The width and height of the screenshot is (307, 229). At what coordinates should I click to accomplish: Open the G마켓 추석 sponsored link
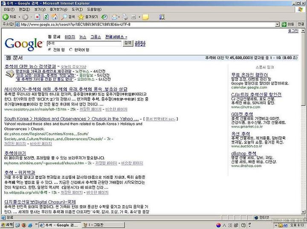242,114
